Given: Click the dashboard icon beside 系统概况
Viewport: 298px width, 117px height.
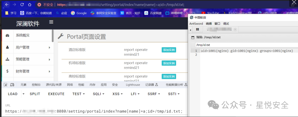Looking at the screenshot, I should click(x=7, y=35).
